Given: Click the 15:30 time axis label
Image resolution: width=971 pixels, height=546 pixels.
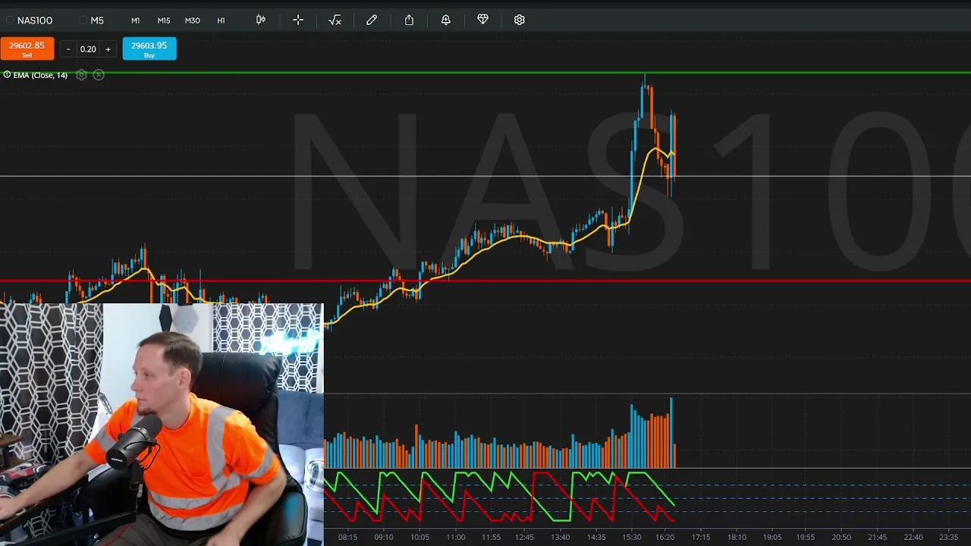Looking at the screenshot, I should point(631,537).
